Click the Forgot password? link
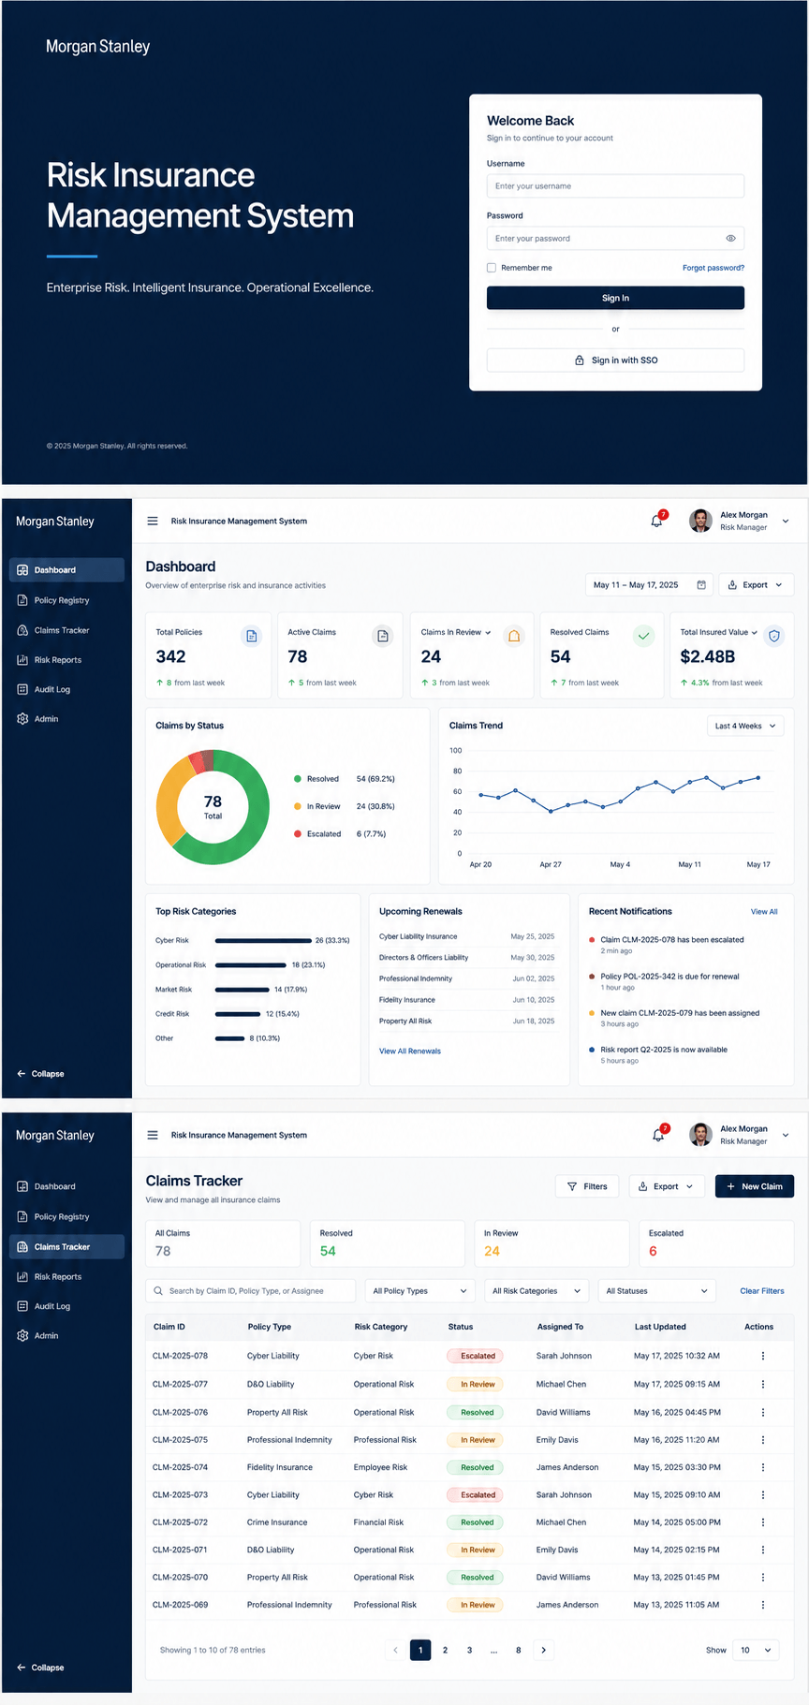This screenshot has height=1705, width=809. point(713,268)
